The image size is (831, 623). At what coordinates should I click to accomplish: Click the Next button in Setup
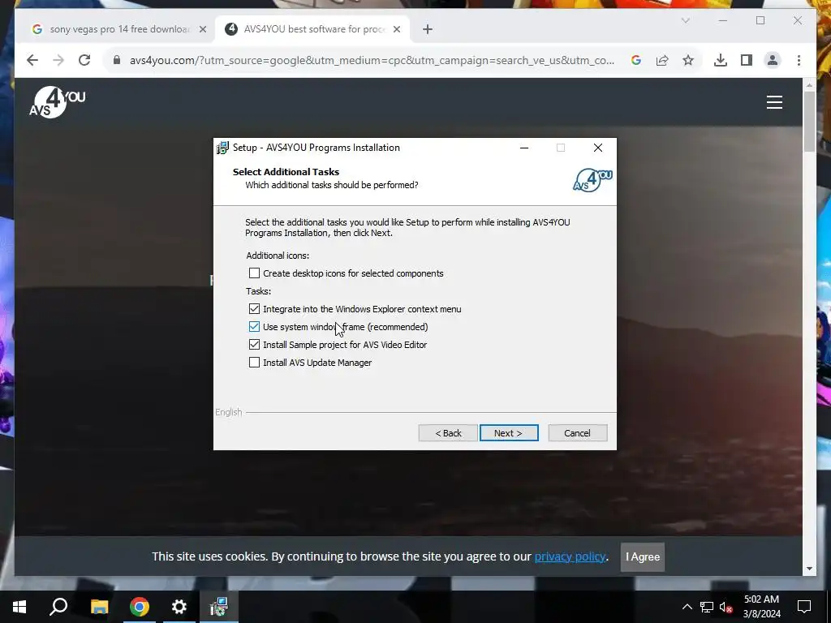click(x=509, y=433)
